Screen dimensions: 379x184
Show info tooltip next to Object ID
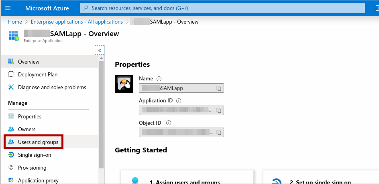(169, 123)
